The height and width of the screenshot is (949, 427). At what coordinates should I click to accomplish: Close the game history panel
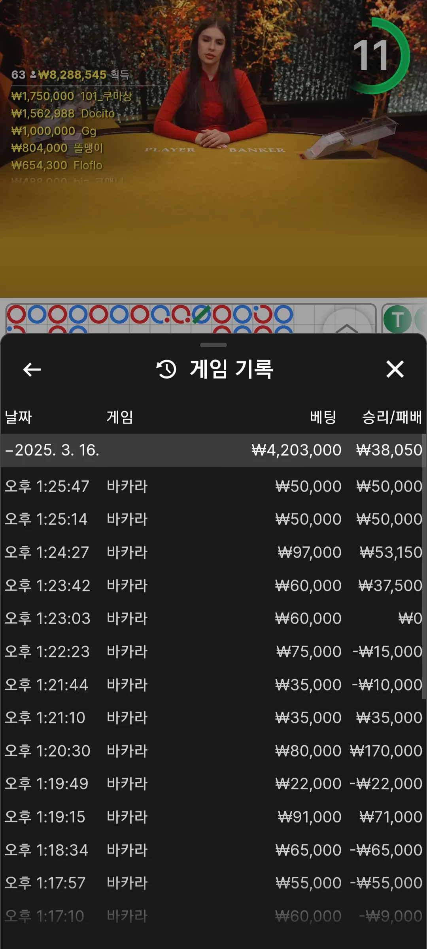pos(395,369)
